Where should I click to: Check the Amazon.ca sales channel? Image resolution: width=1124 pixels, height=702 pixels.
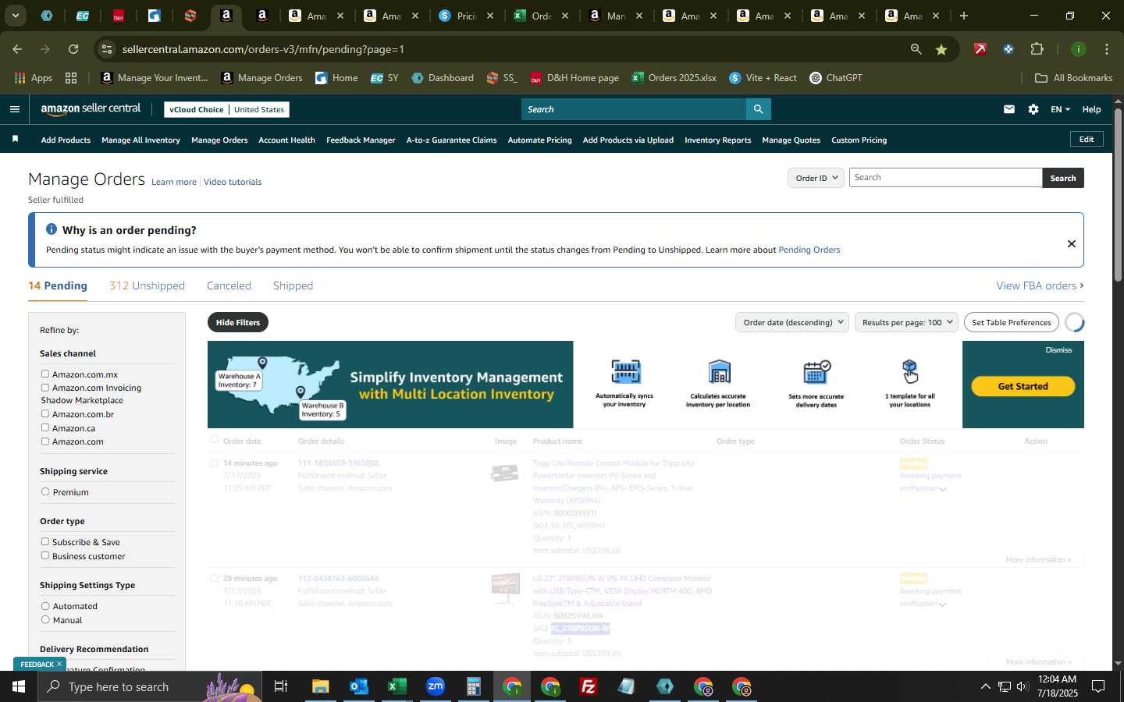(45, 428)
